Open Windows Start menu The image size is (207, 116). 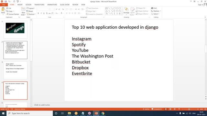click(x=3, y=113)
